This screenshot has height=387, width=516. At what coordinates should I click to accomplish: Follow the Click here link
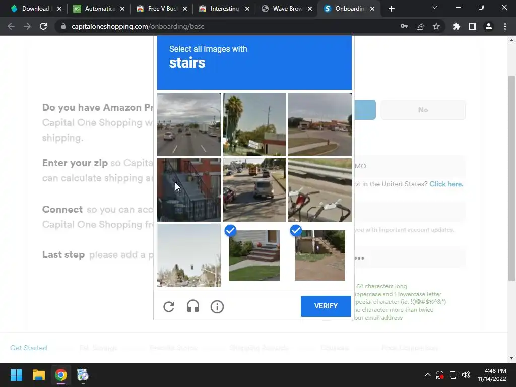[x=446, y=184]
